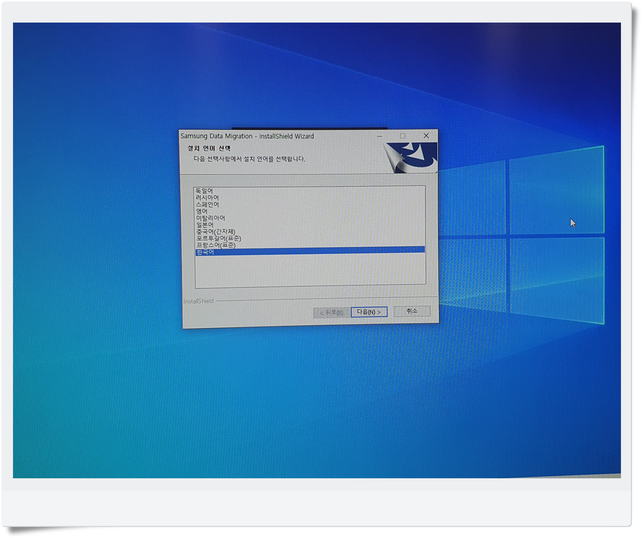The image size is (643, 538).
Task: Minimize the Samsung Data Migration wizard
Action: point(380,136)
